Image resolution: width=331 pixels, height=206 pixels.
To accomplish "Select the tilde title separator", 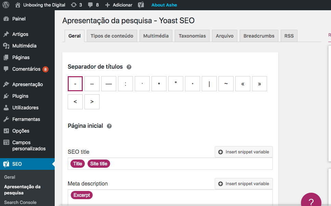I will point(226,83).
